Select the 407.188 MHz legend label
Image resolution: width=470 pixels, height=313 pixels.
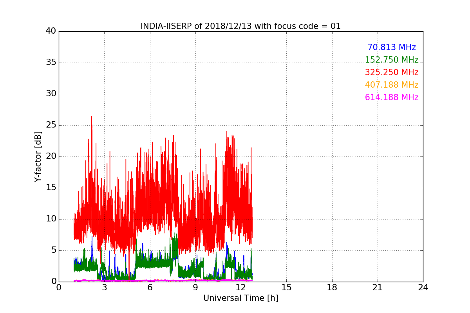point(392,85)
